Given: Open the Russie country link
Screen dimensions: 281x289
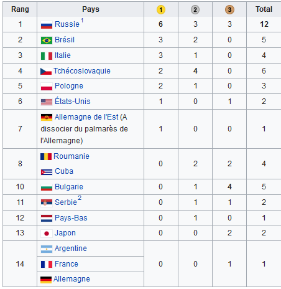Looking at the screenshot, I should [67, 24].
